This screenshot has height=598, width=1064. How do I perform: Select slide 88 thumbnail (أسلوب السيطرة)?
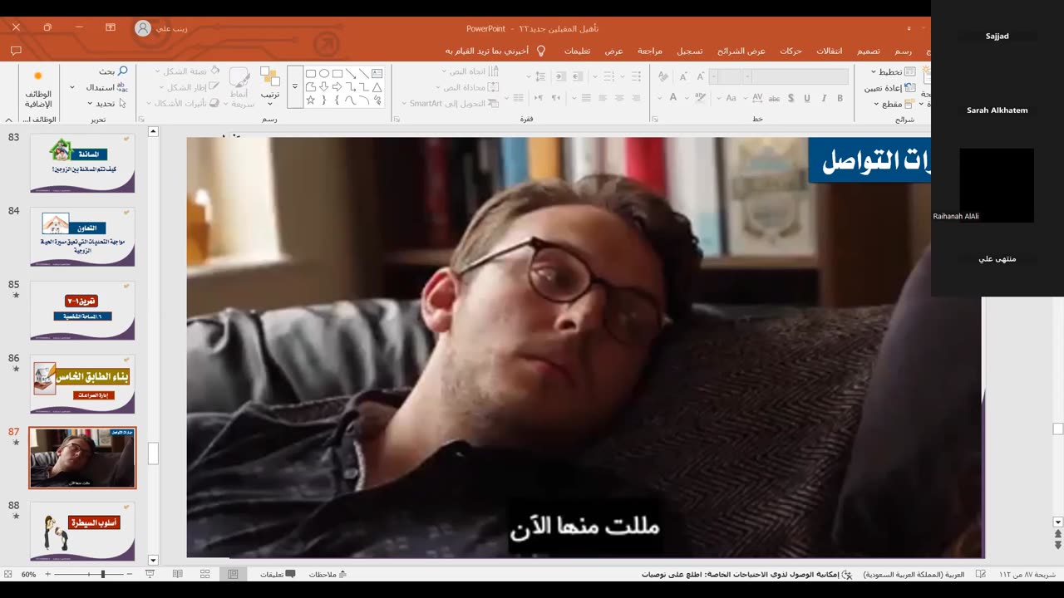click(82, 531)
